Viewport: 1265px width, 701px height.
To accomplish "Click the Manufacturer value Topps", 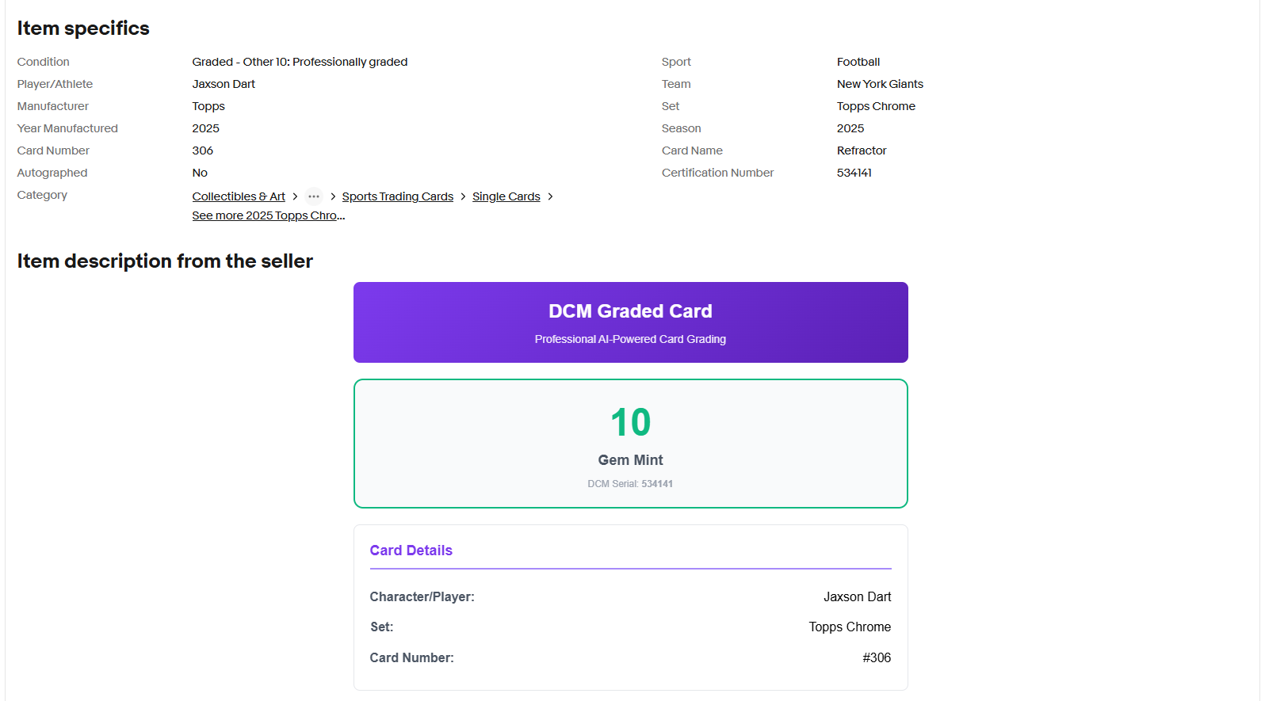I will click(208, 106).
